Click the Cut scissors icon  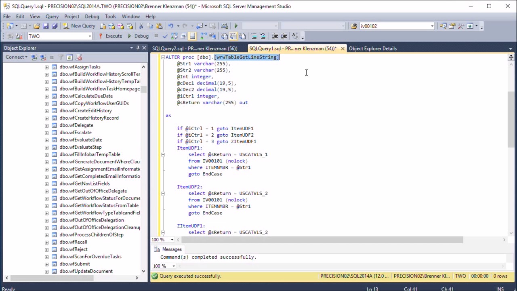click(141, 26)
